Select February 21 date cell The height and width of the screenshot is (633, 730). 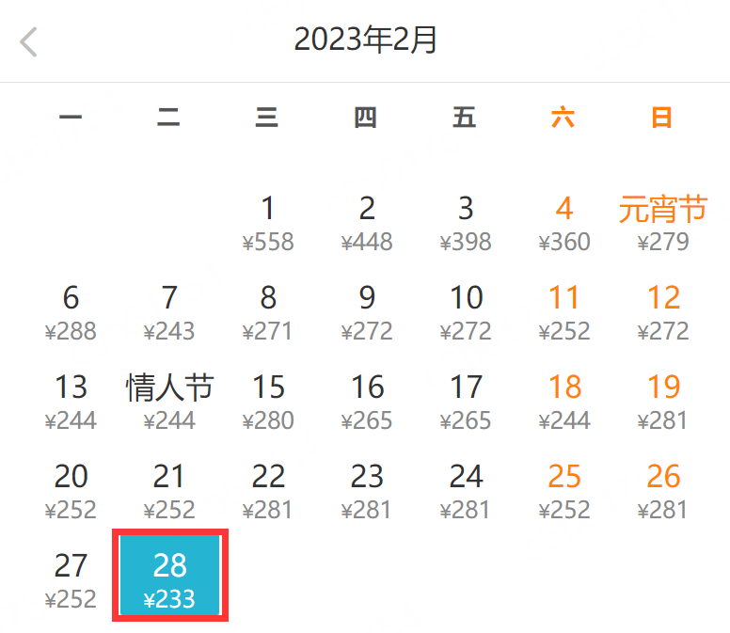point(169,492)
